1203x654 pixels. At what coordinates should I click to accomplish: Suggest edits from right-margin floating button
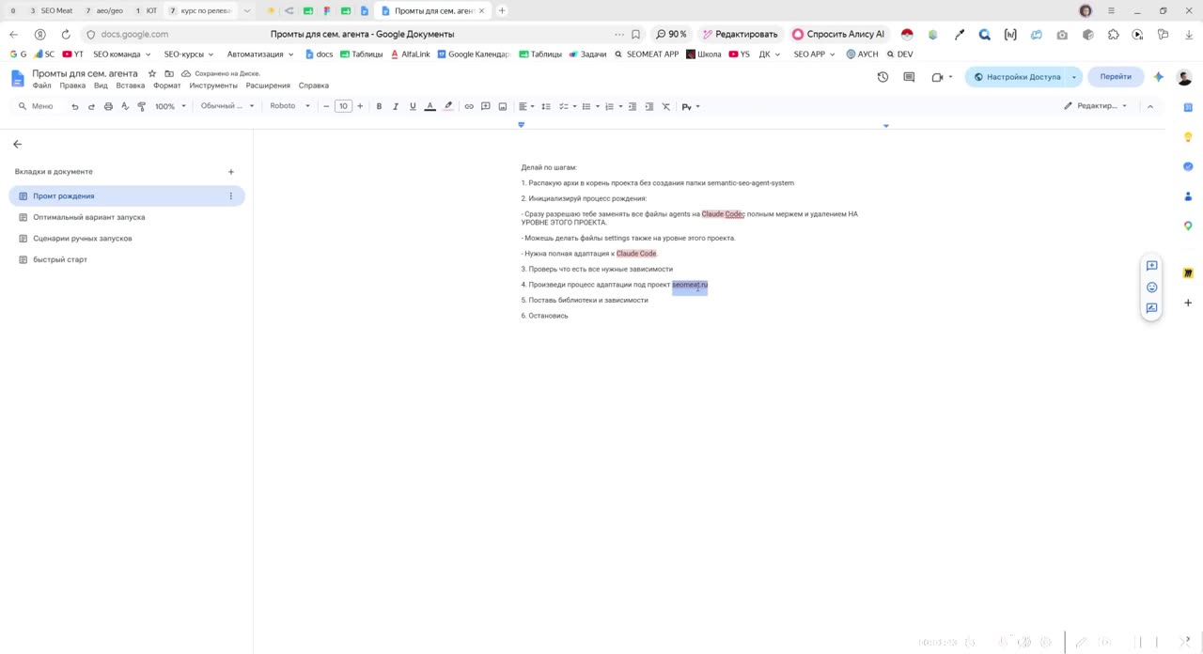1151,308
